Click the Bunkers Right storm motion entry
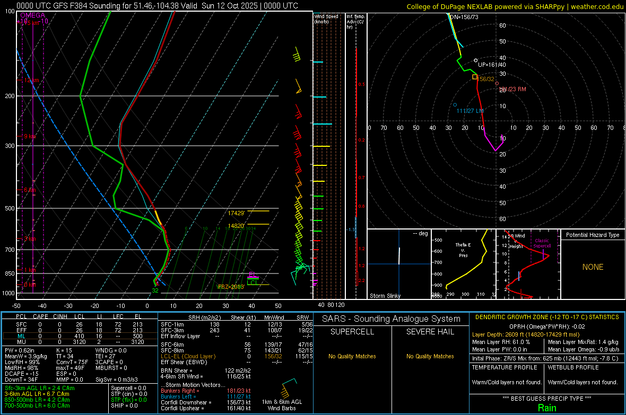626x415 pixels. (x=206, y=391)
